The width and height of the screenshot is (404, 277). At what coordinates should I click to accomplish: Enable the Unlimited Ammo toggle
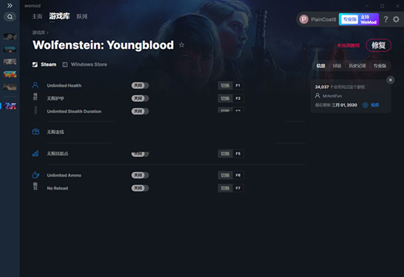coord(140,175)
